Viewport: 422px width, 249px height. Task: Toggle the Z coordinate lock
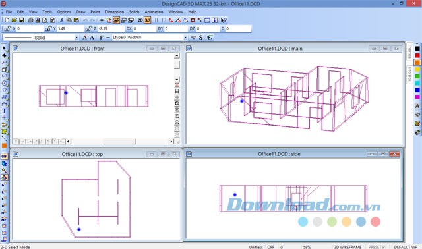coord(88,28)
